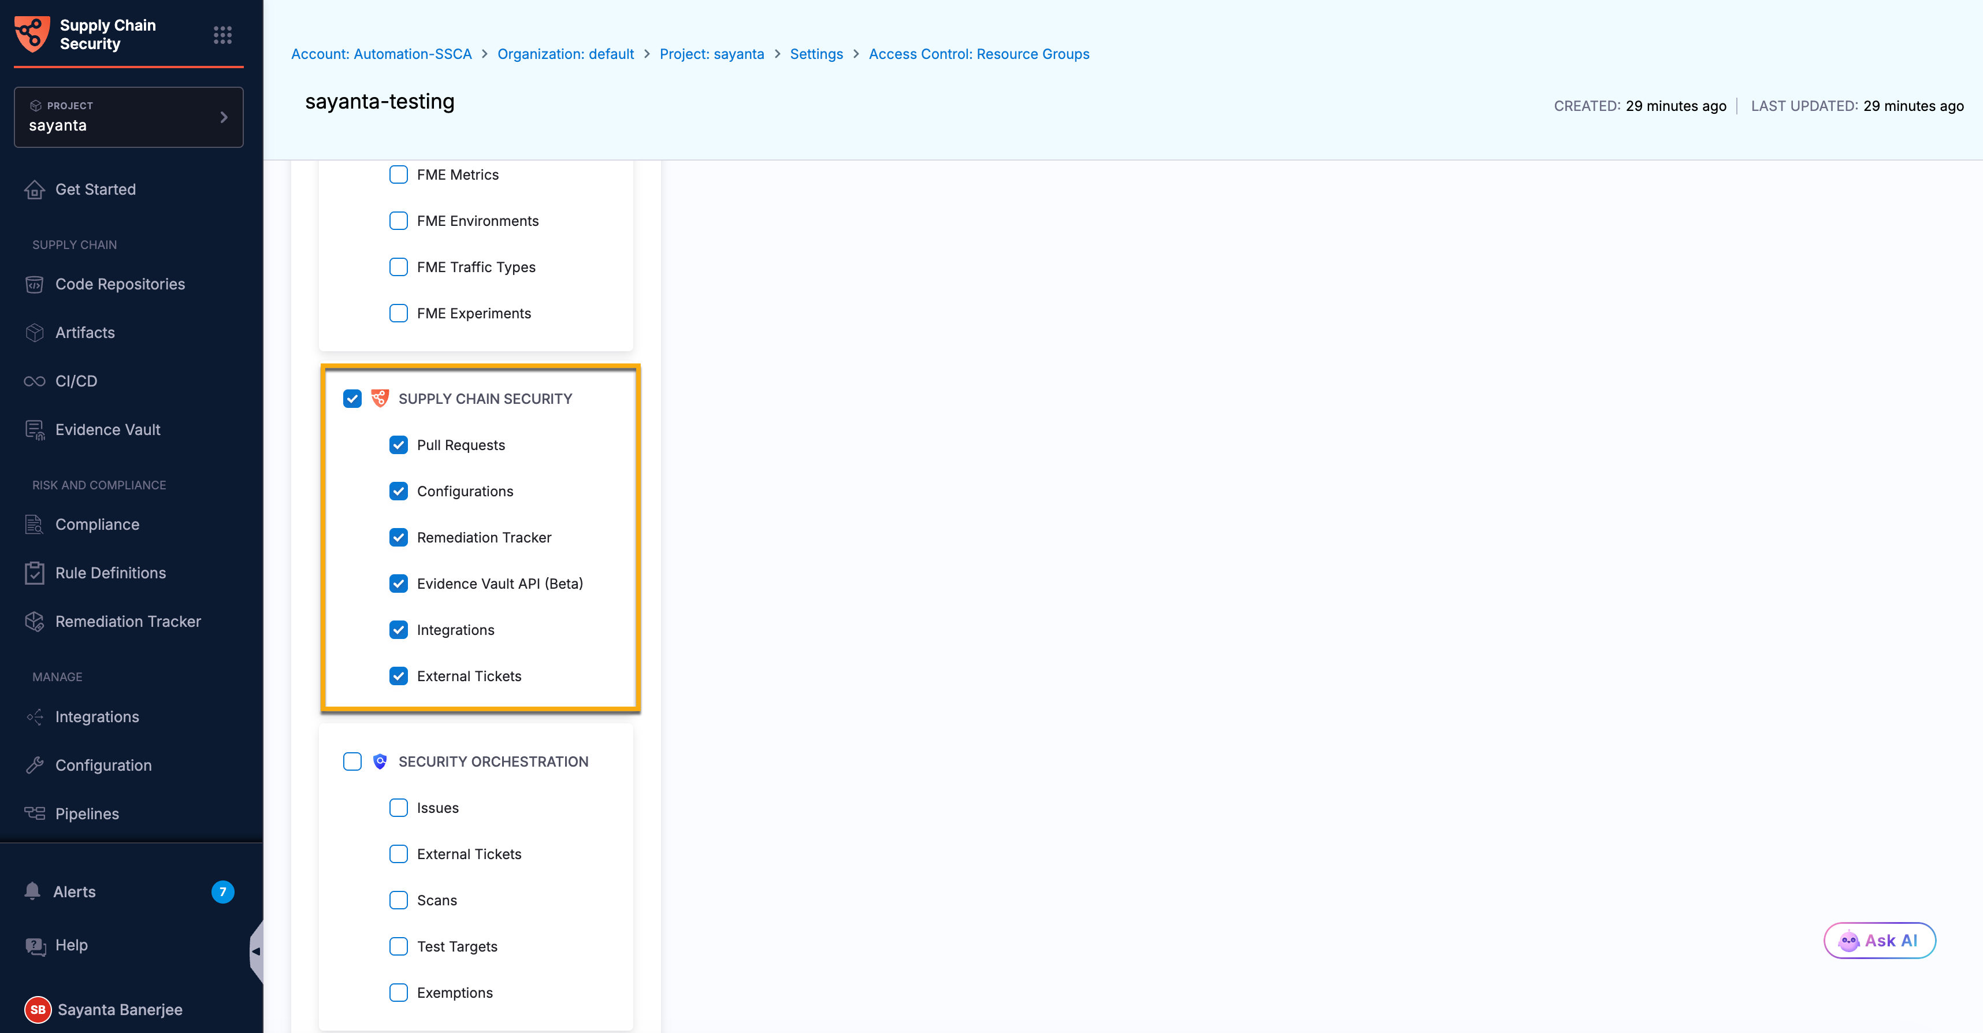The image size is (1983, 1033).
Task: Click the Alerts count badge showing 7
Action: (222, 891)
